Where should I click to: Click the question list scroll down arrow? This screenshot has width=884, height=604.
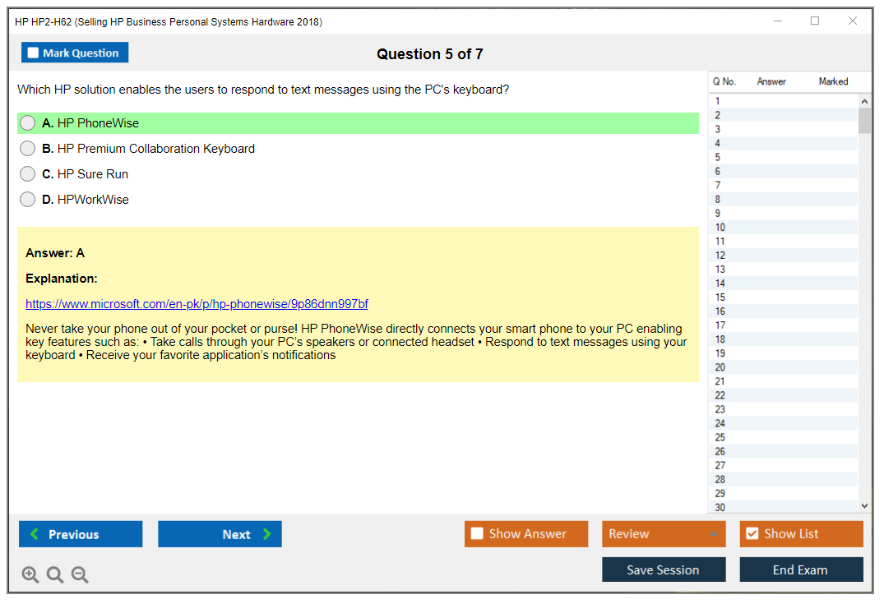(864, 506)
